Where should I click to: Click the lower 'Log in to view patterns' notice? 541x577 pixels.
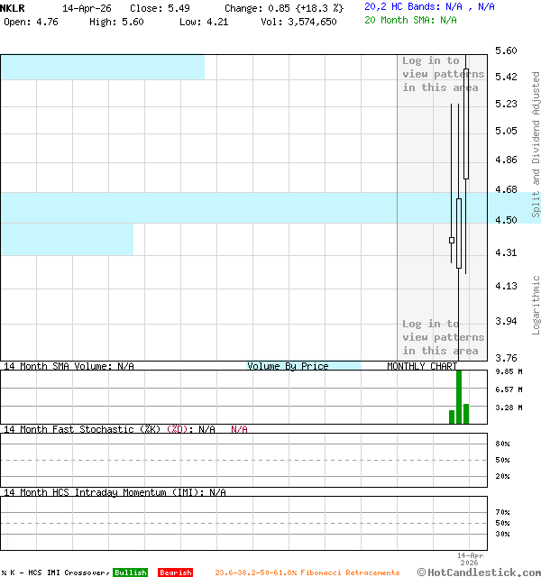click(x=441, y=337)
